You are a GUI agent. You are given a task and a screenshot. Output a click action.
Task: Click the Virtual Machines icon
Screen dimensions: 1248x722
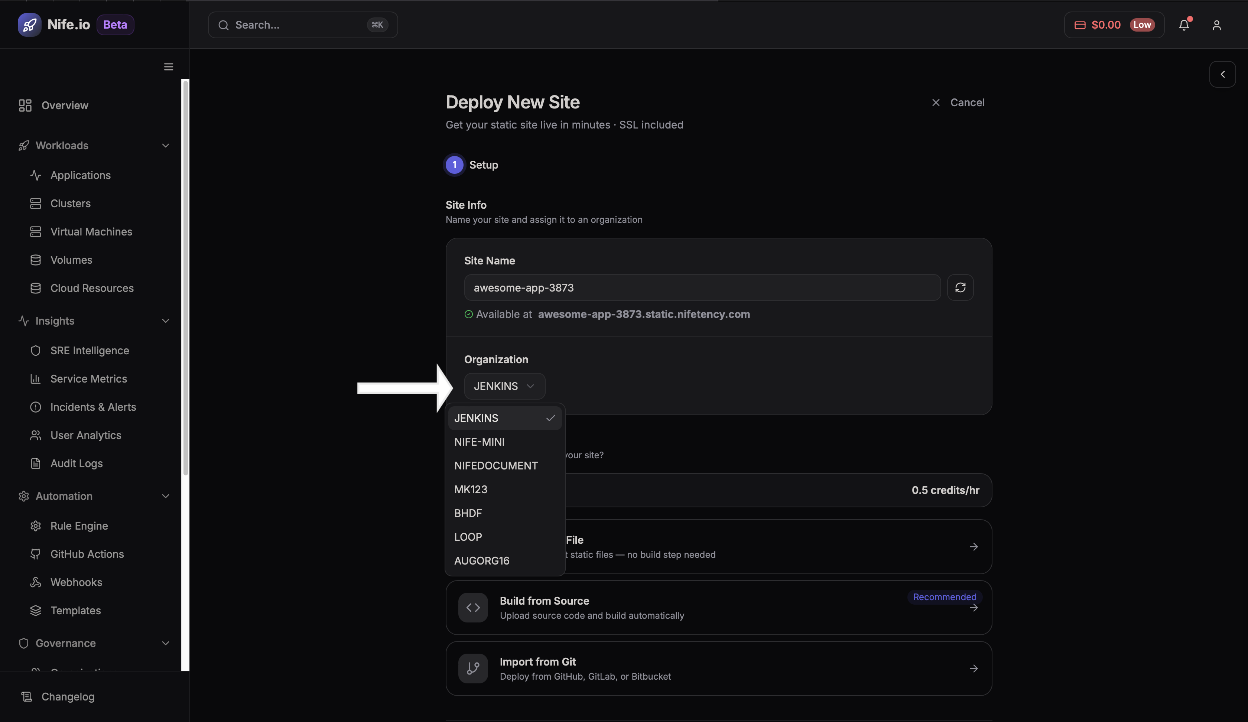(35, 231)
